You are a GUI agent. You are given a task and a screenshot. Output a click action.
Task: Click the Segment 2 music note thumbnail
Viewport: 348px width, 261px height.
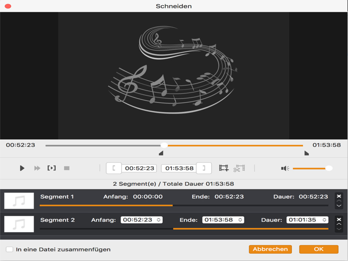19,224
